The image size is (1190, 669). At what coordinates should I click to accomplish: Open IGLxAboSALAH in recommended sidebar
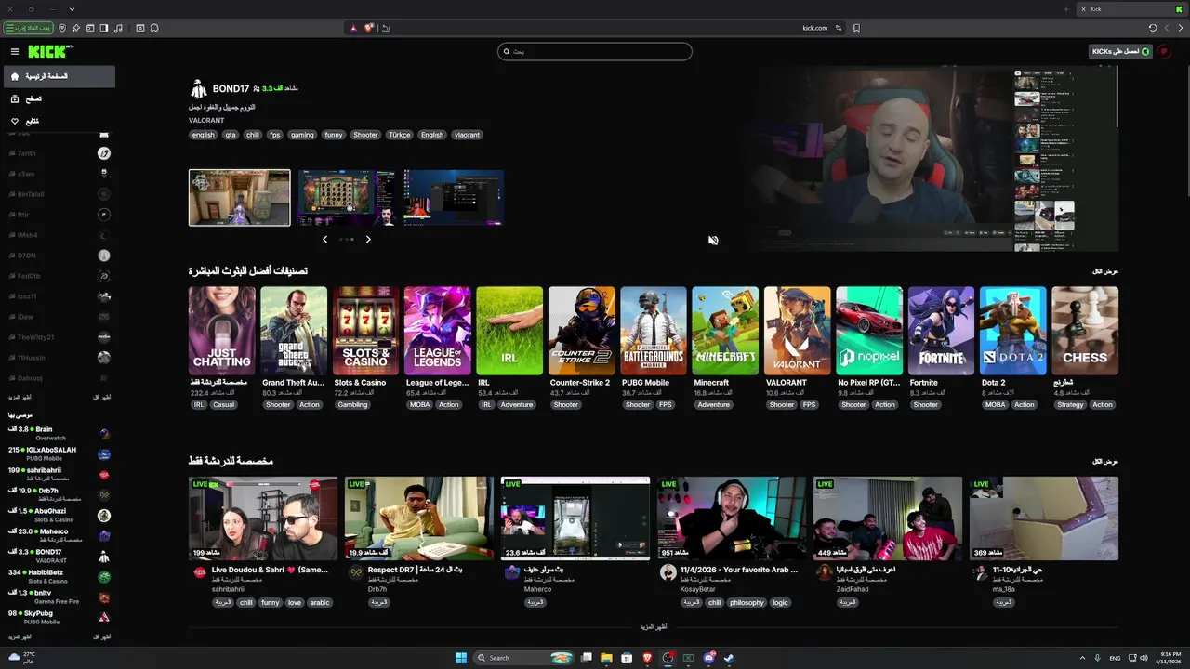tap(58, 453)
